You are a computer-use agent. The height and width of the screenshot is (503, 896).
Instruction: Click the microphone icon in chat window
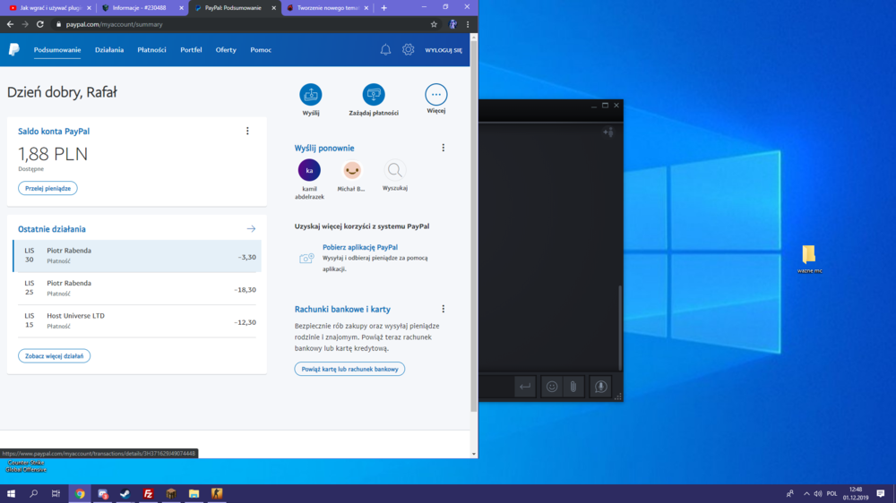click(600, 387)
